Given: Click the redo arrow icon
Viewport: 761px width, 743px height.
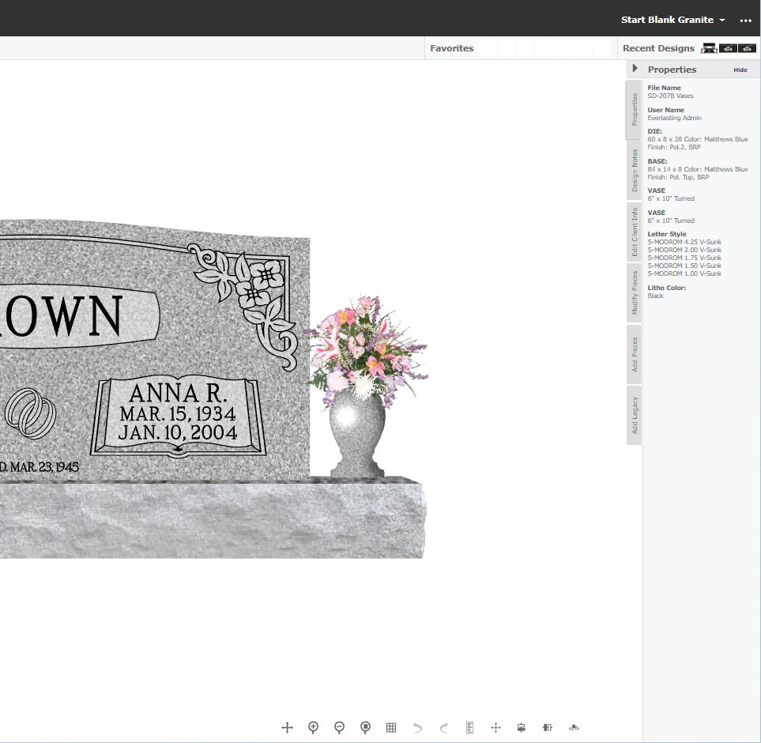Looking at the screenshot, I should click(x=443, y=727).
